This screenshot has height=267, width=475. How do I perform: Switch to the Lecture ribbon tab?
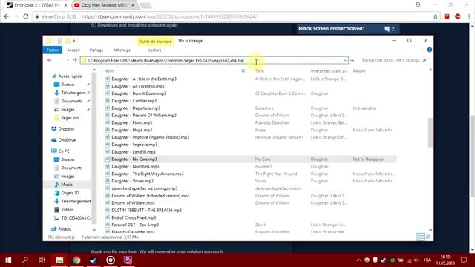155,50
